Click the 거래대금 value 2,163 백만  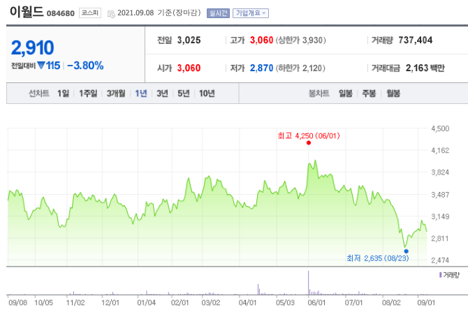point(425,68)
